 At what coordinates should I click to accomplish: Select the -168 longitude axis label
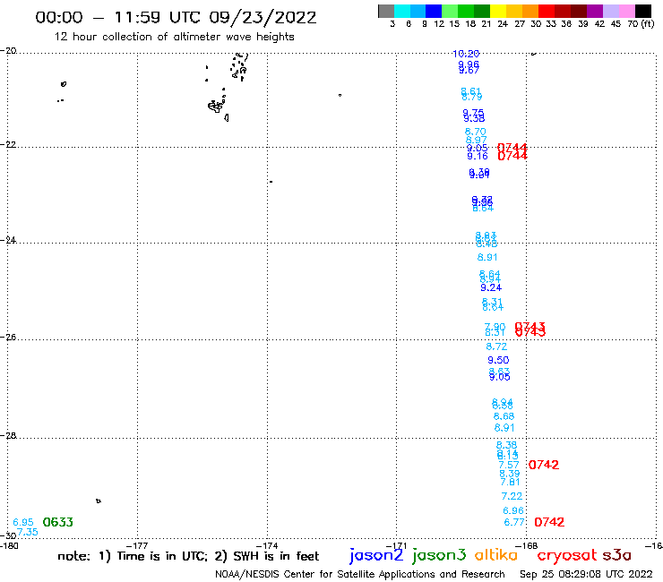coord(527,545)
